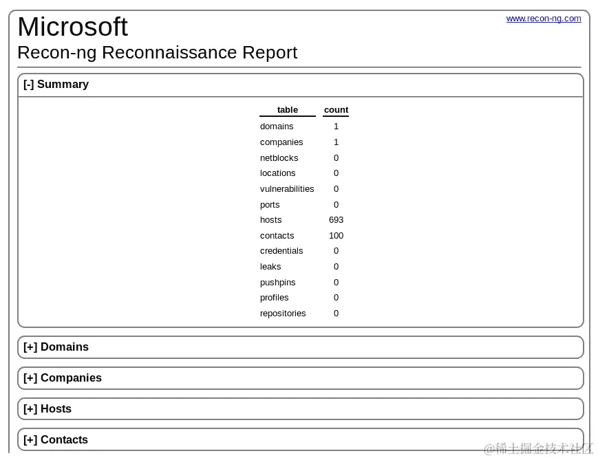Click the netblocks count value 0

click(336, 157)
